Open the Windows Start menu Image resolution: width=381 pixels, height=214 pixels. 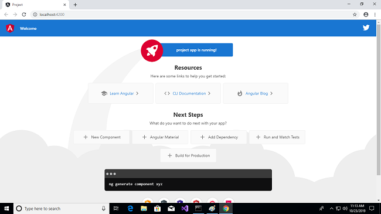click(x=6, y=208)
